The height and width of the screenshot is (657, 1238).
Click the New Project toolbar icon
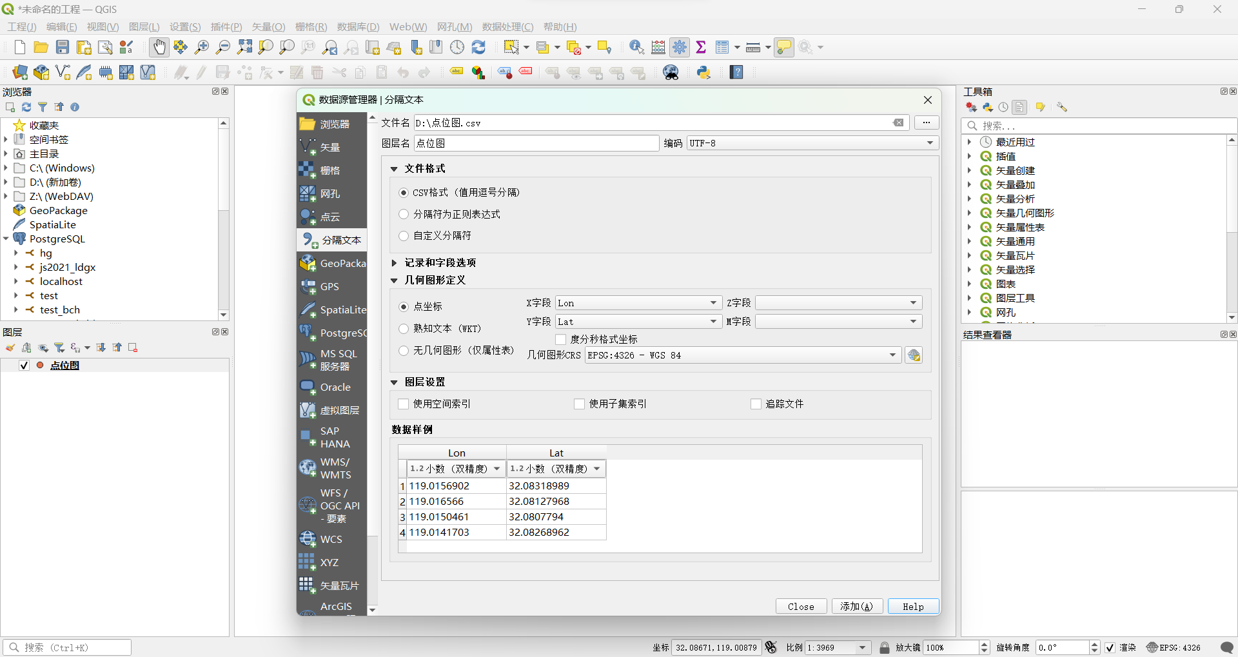(20, 47)
